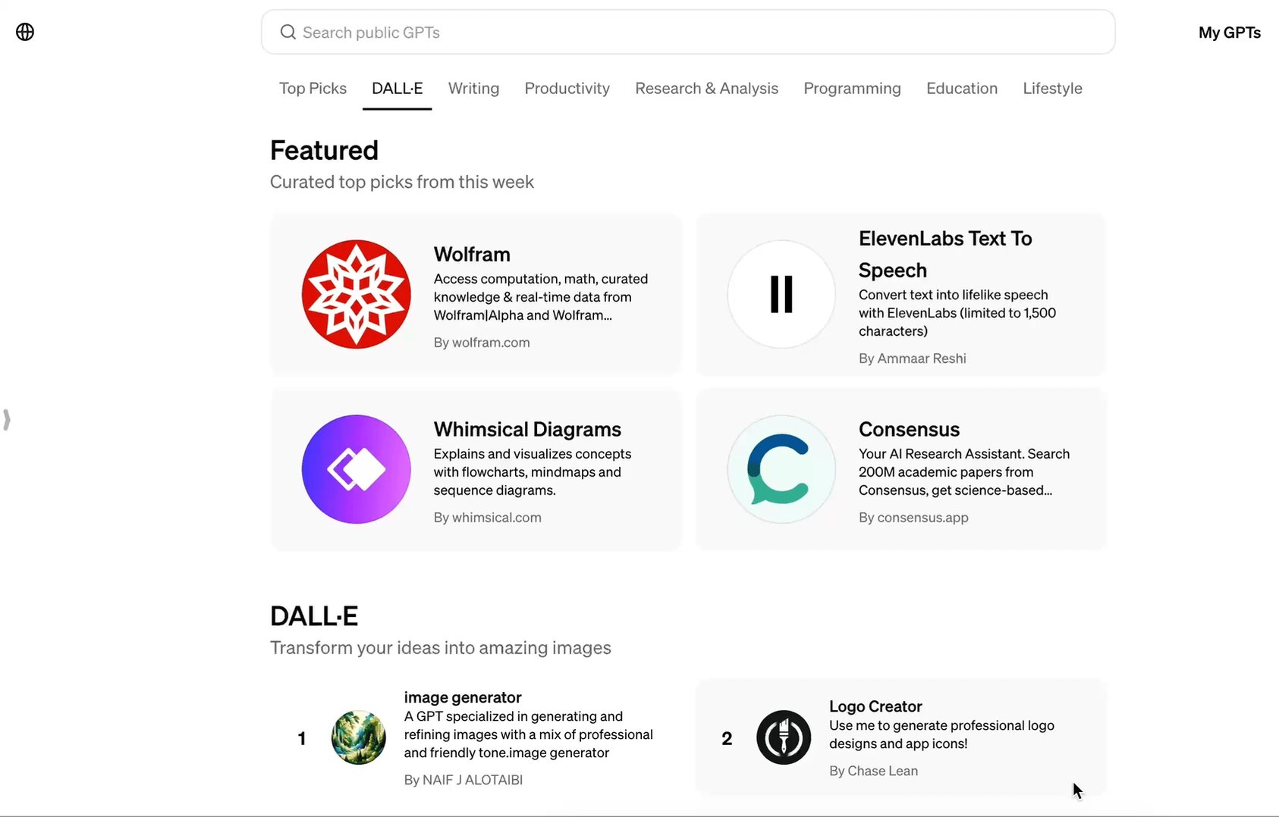Switch to the Top Picks tab

[x=313, y=89]
